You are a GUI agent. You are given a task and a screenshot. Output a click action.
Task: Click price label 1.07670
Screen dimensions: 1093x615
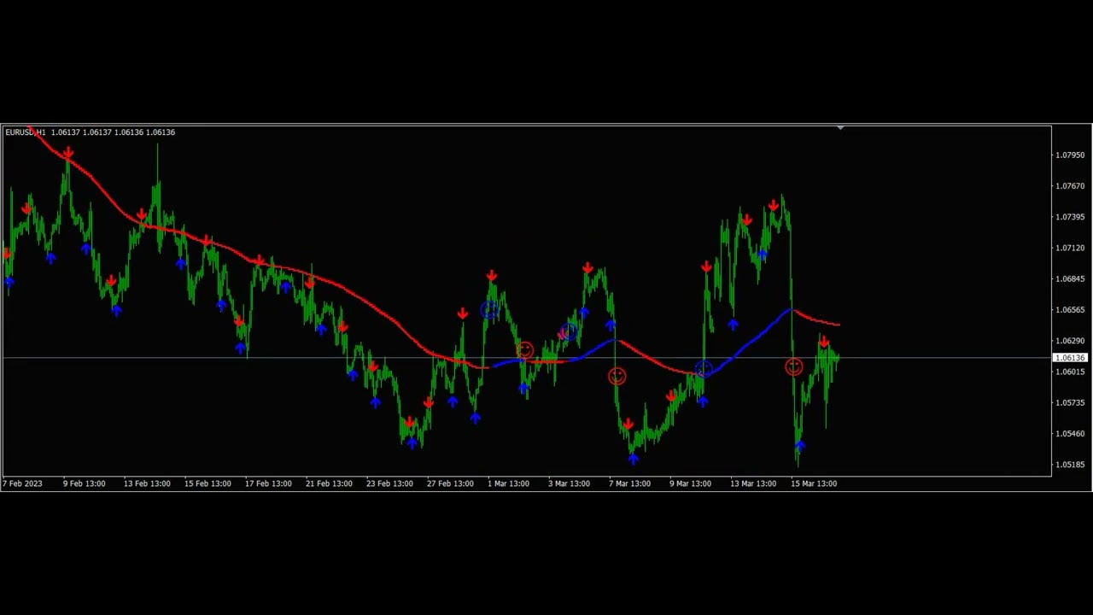click(1070, 186)
